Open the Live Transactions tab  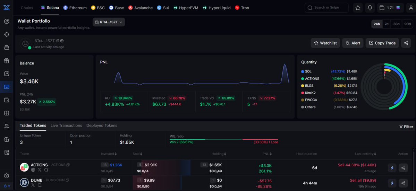point(66,125)
